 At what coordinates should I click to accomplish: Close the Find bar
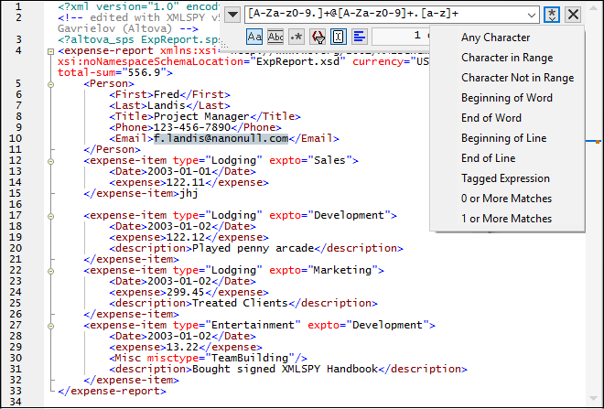(573, 14)
